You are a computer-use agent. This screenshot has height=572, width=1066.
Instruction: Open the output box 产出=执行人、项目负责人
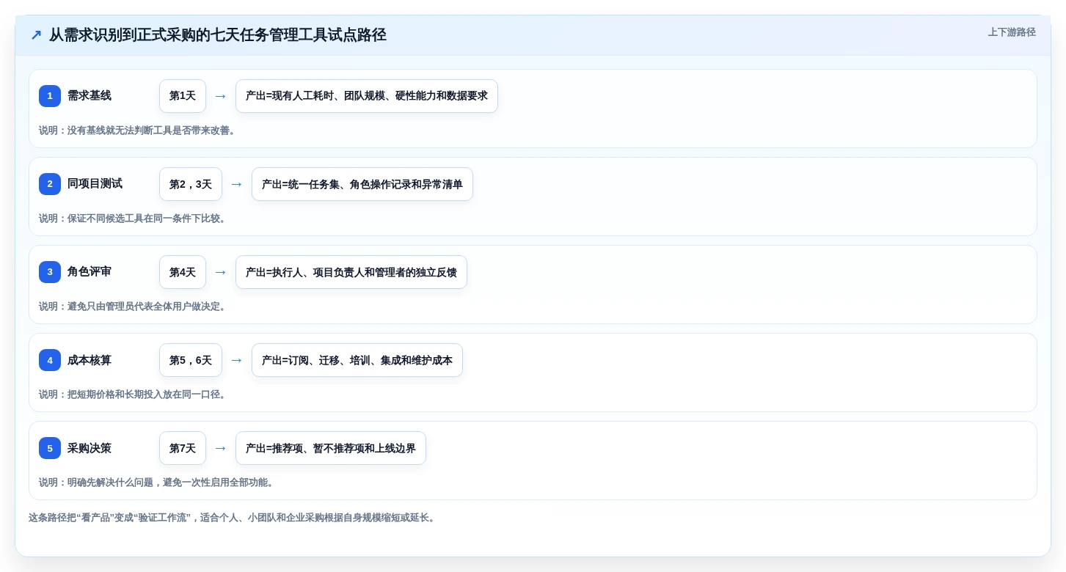pyautogui.click(x=351, y=272)
